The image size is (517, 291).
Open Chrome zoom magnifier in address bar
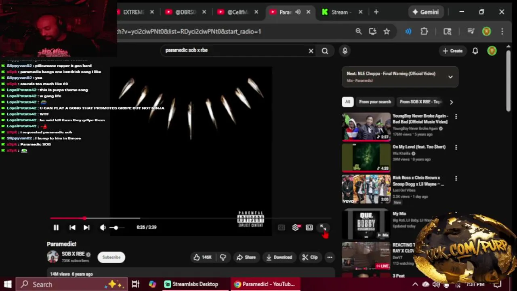[x=359, y=31]
